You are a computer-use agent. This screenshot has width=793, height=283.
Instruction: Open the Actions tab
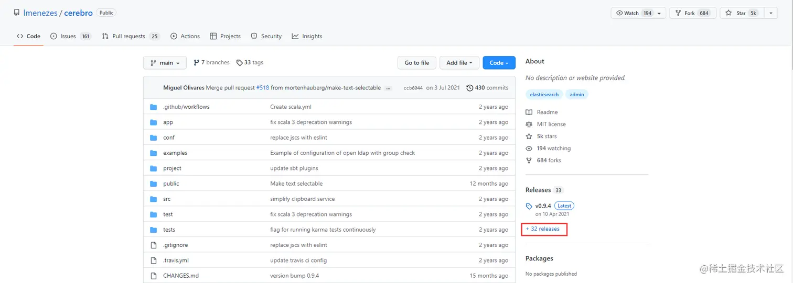pyautogui.click(x=185, y=36)
